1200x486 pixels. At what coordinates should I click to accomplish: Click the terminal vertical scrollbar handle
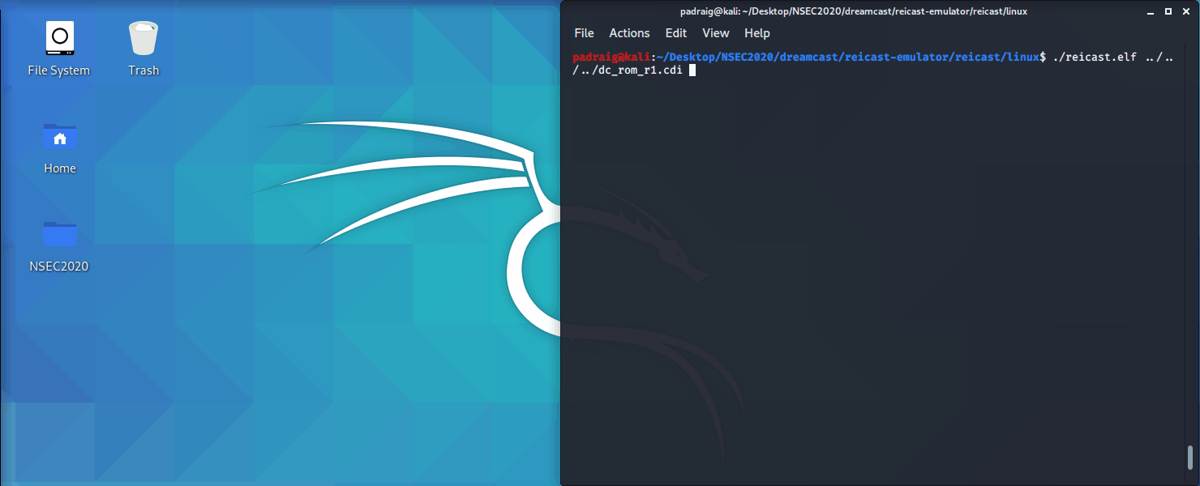coord(1189,457)
